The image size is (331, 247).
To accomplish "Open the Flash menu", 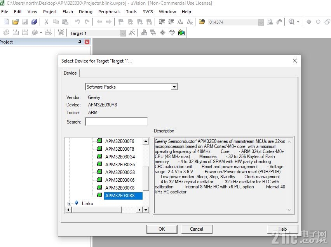I will [x=68, y=12].
